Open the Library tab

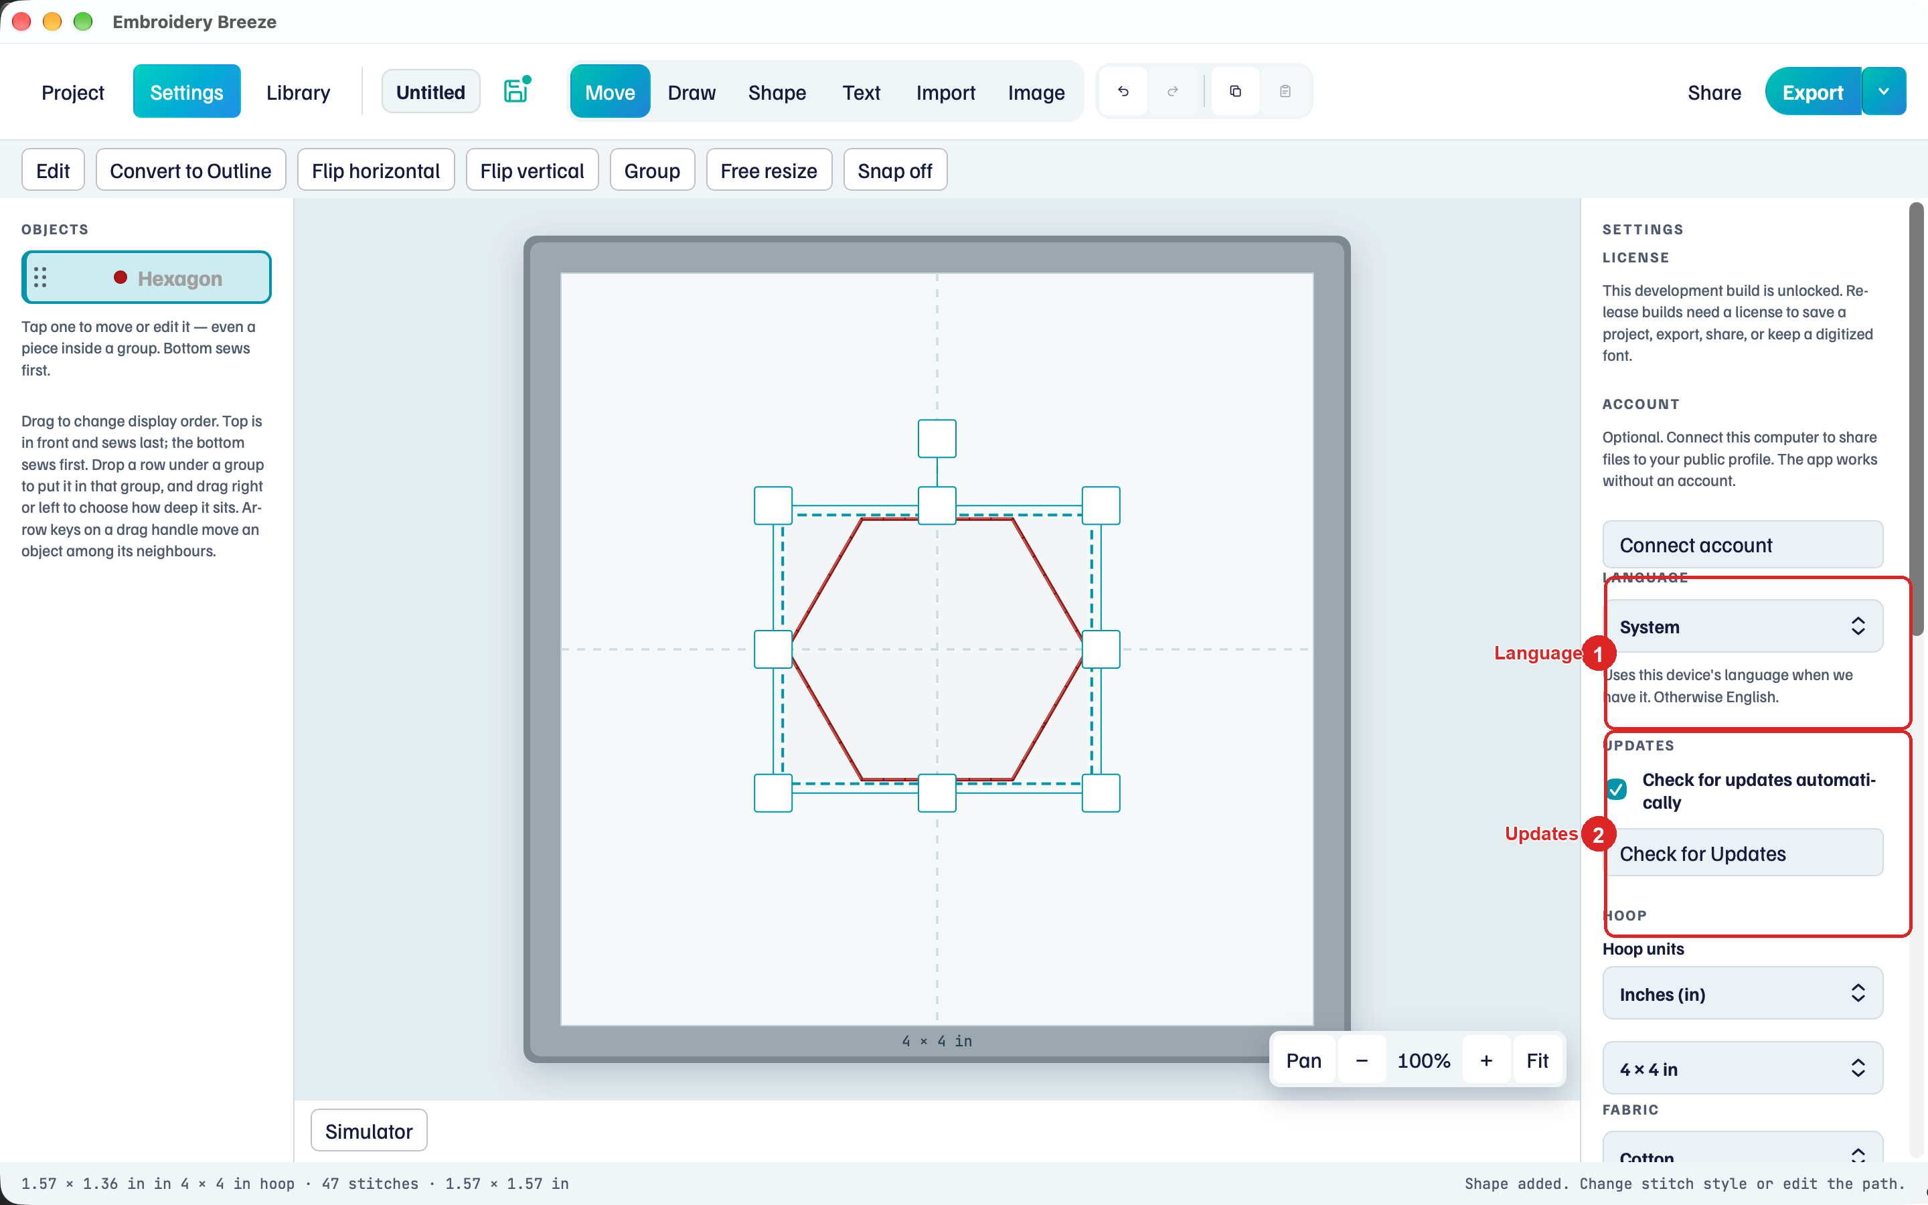pyautogui.click(x=298, y=92)
